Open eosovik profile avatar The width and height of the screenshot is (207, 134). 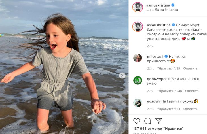pos(138,103)
